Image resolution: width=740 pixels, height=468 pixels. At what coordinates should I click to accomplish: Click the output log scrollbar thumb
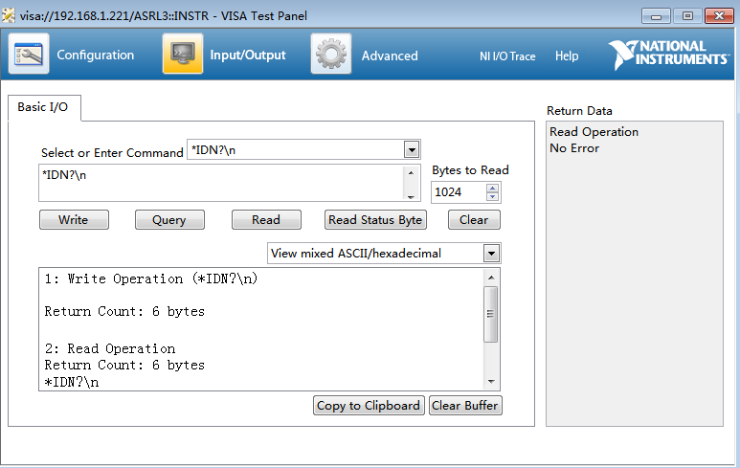coord(491,314)
